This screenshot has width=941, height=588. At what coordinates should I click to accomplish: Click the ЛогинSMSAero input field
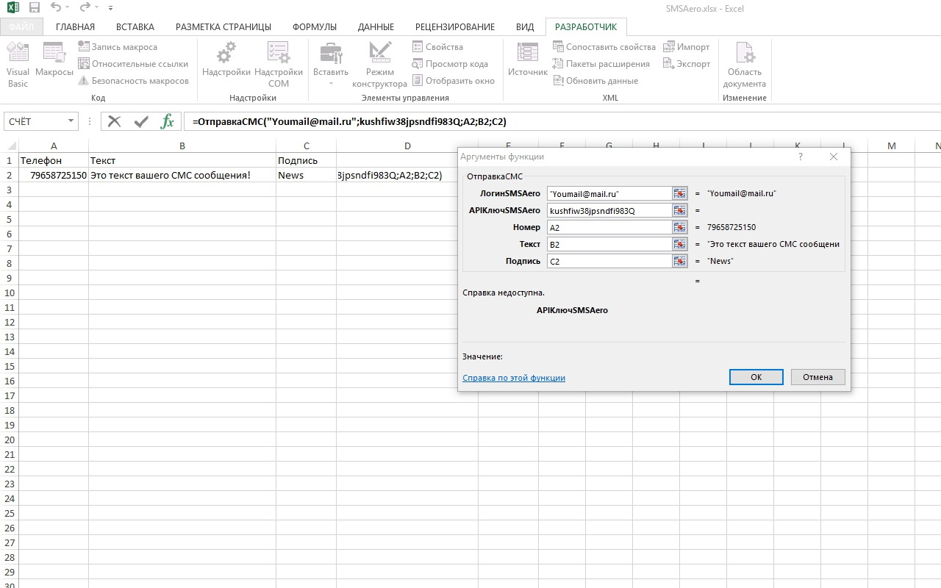609,193
